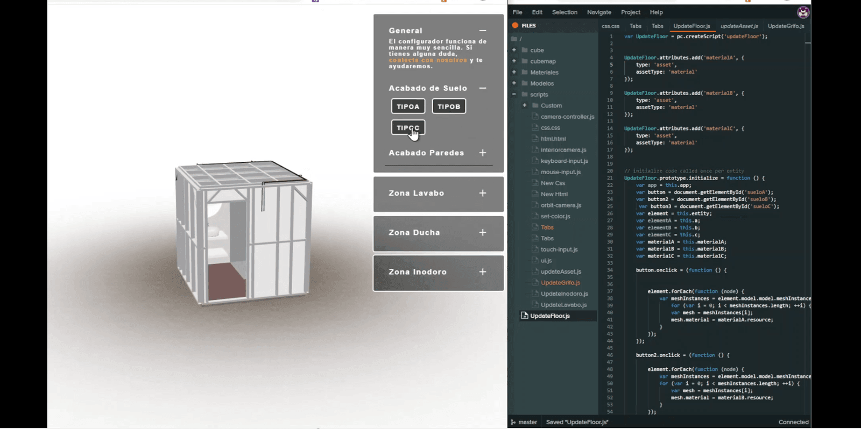Select the TIPOA floor finish button
The height and width of the screenshot is (429, 861).
[408, 106]
